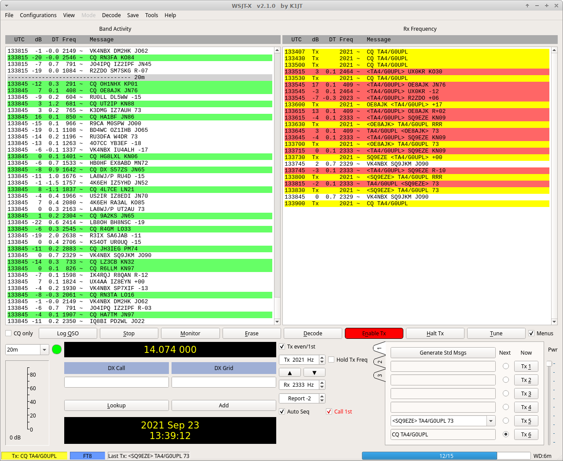563x461 pixels.
Task: Click the Tx 6 CQ TA4/G0UPL message field
Action: [x=443, y=434]
